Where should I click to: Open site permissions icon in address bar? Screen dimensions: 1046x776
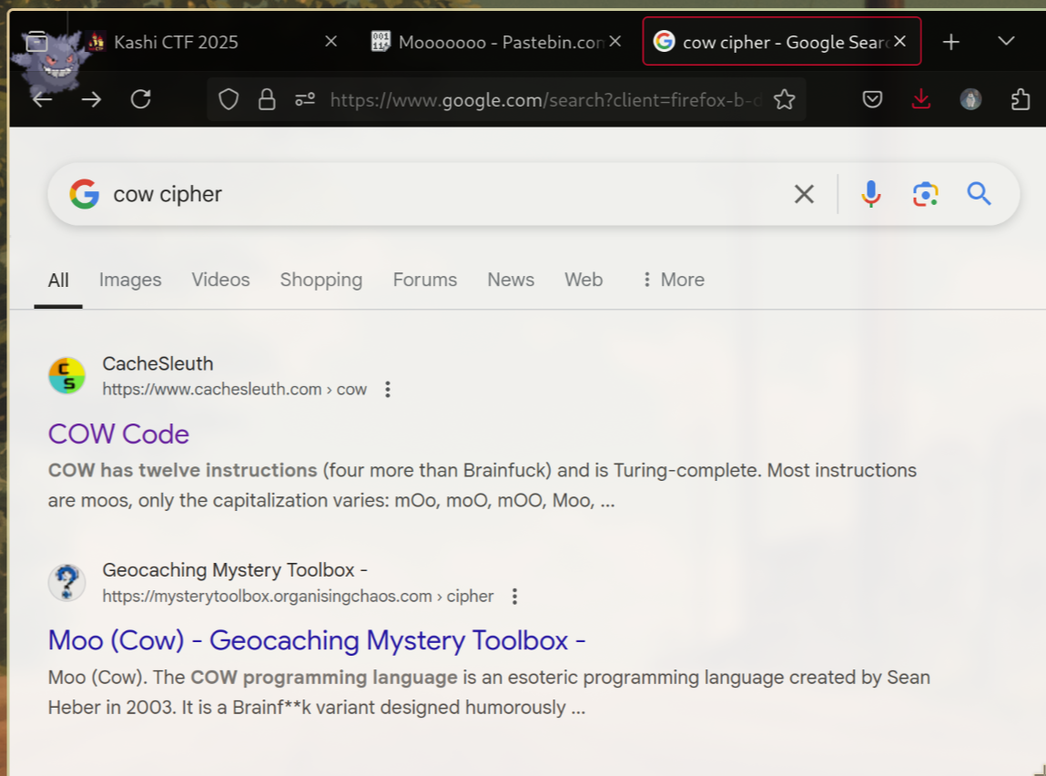click(x=305, y=100)
